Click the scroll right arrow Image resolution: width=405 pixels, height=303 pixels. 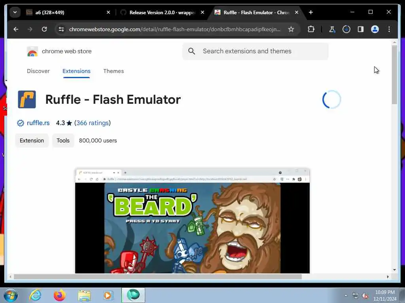click(x=388, y=277)
